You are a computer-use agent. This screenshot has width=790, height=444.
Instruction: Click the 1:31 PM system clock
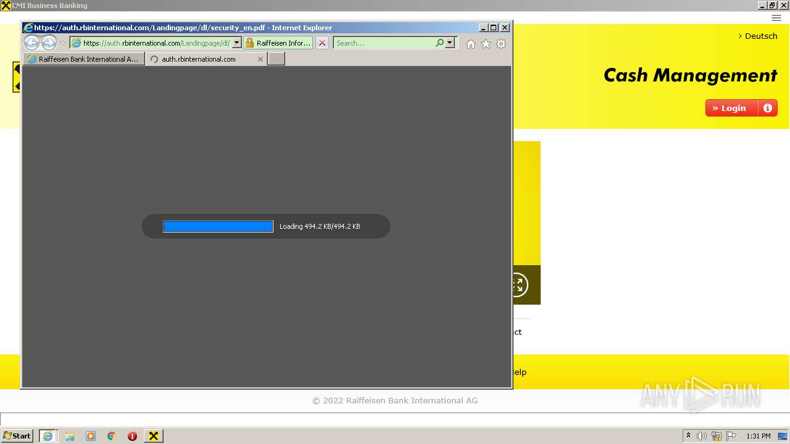[x=758, y=436]
